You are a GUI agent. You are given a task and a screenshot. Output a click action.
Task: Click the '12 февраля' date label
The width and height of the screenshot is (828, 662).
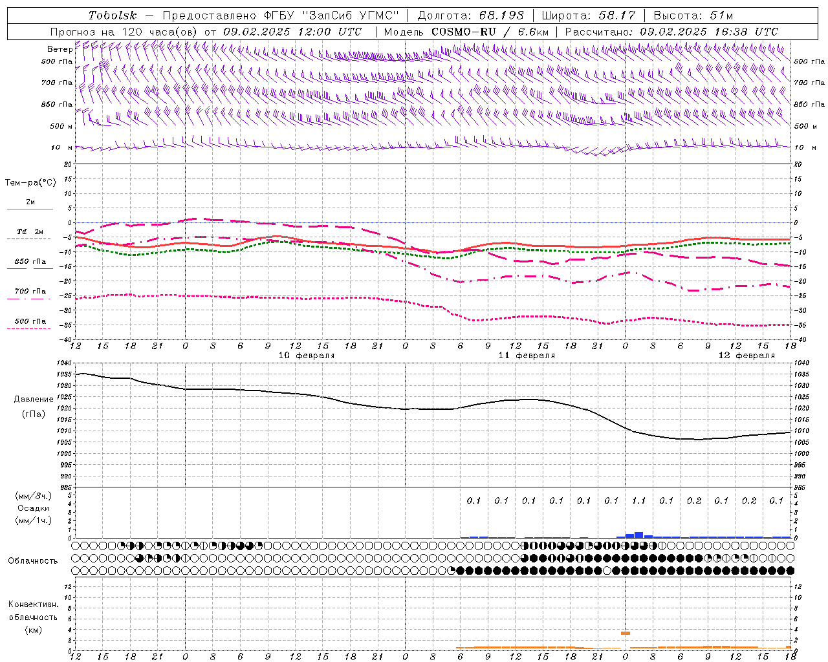746,356
